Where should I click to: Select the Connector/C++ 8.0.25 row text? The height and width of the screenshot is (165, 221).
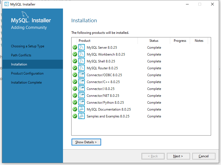[103, 82]
